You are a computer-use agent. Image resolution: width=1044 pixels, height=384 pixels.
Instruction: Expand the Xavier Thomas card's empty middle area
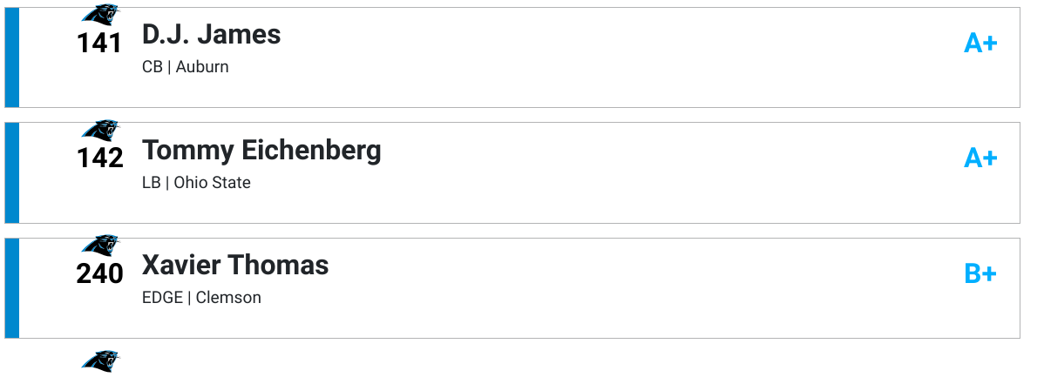tap(610, 288)
